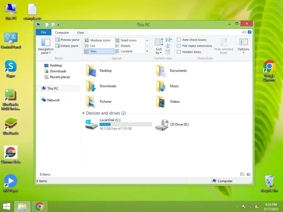Select Medium icons layout

tap(98, 40)
